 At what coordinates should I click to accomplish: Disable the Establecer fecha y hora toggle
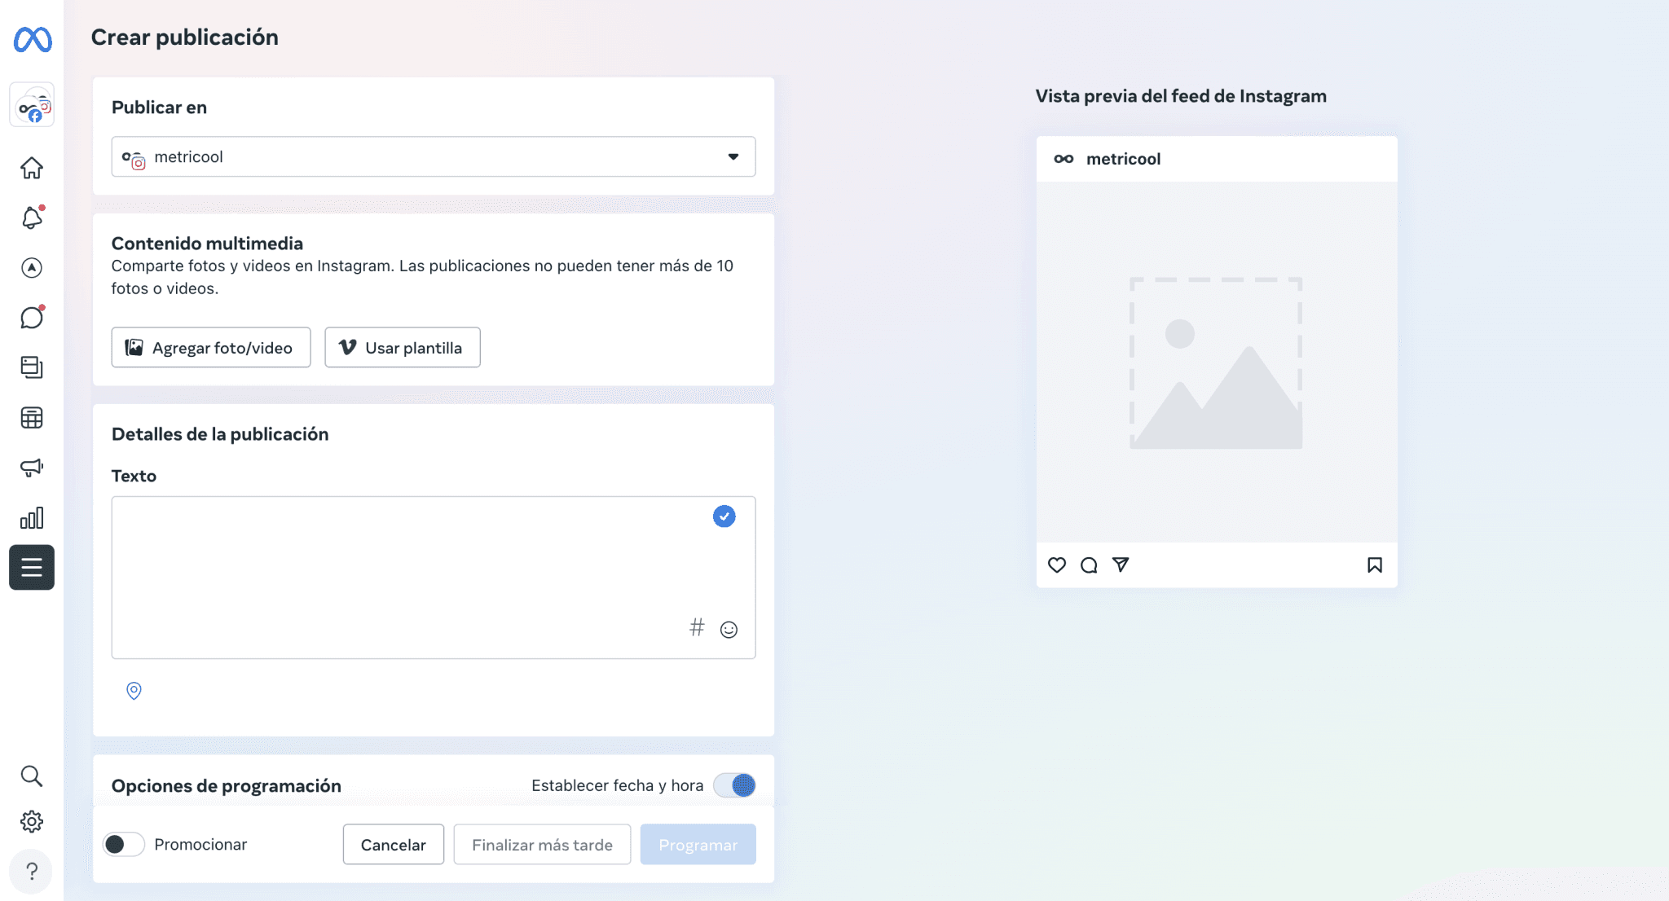coord(733,785)
